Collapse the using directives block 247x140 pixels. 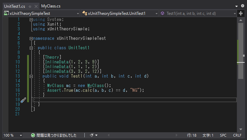tap(31, 20)
